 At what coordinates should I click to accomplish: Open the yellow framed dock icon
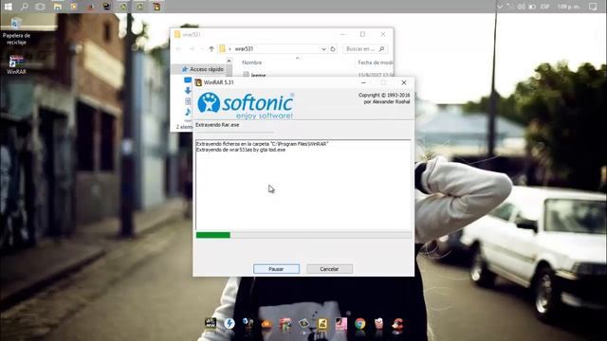coord(322,324)
